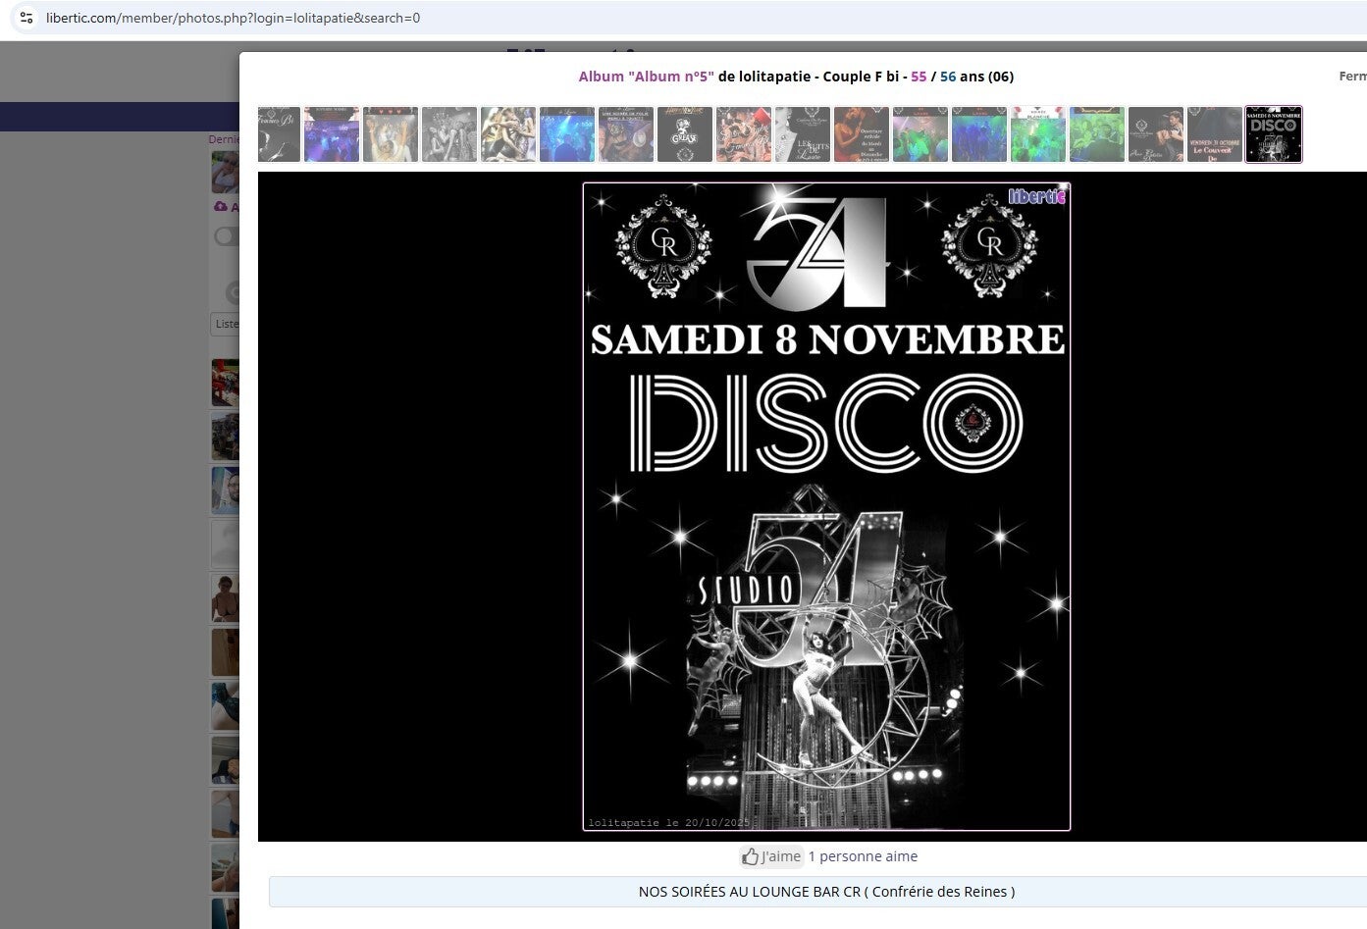Click the 'Album n°5' album title
Viewport: 1367px width, 929px height.
646,77
